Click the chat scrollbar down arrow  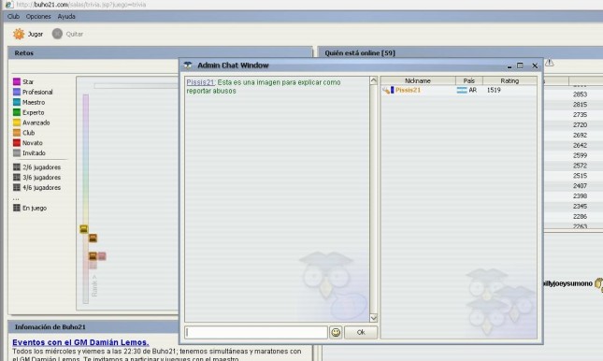[x=373, y=318]
